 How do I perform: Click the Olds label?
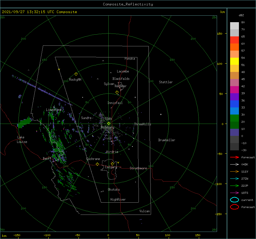(108, 119)
